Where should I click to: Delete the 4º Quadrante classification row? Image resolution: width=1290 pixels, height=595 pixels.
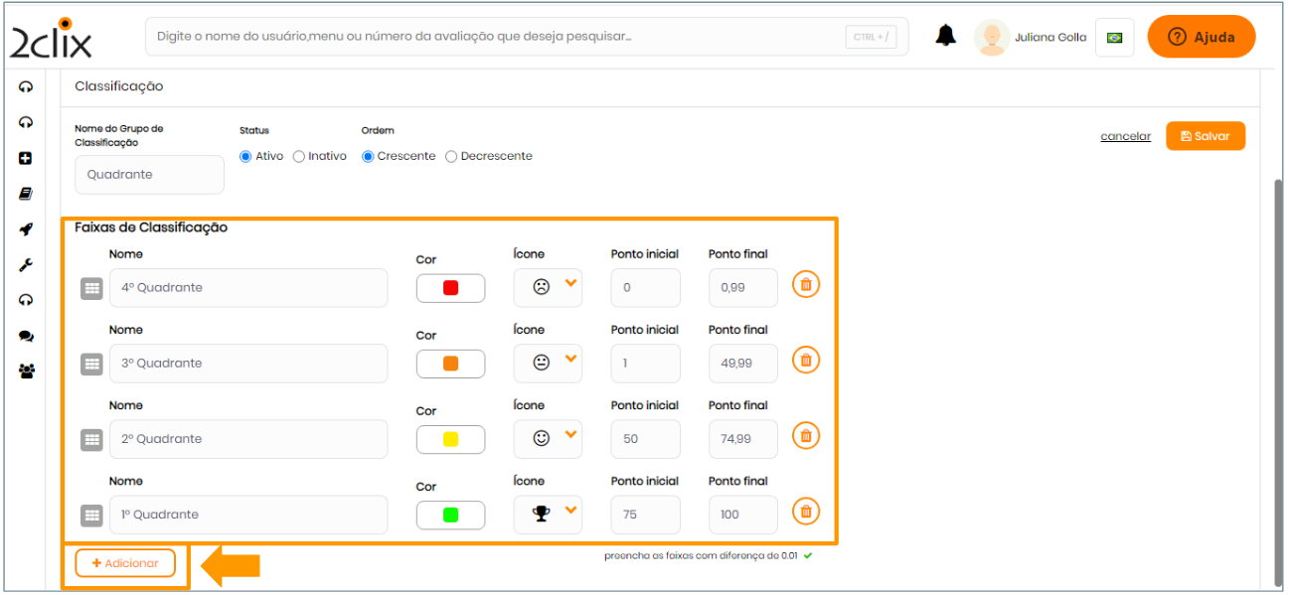[x=806, y=285]
